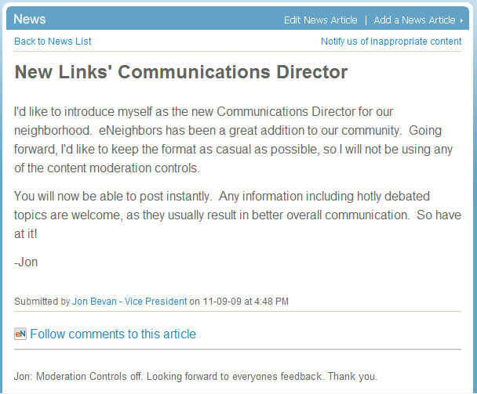477x394 pixels.
Task: Follow comments to this article
Action: pos(113,334)
